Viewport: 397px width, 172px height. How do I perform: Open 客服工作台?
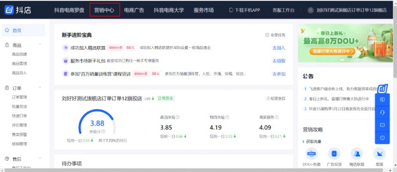(284, 10)
